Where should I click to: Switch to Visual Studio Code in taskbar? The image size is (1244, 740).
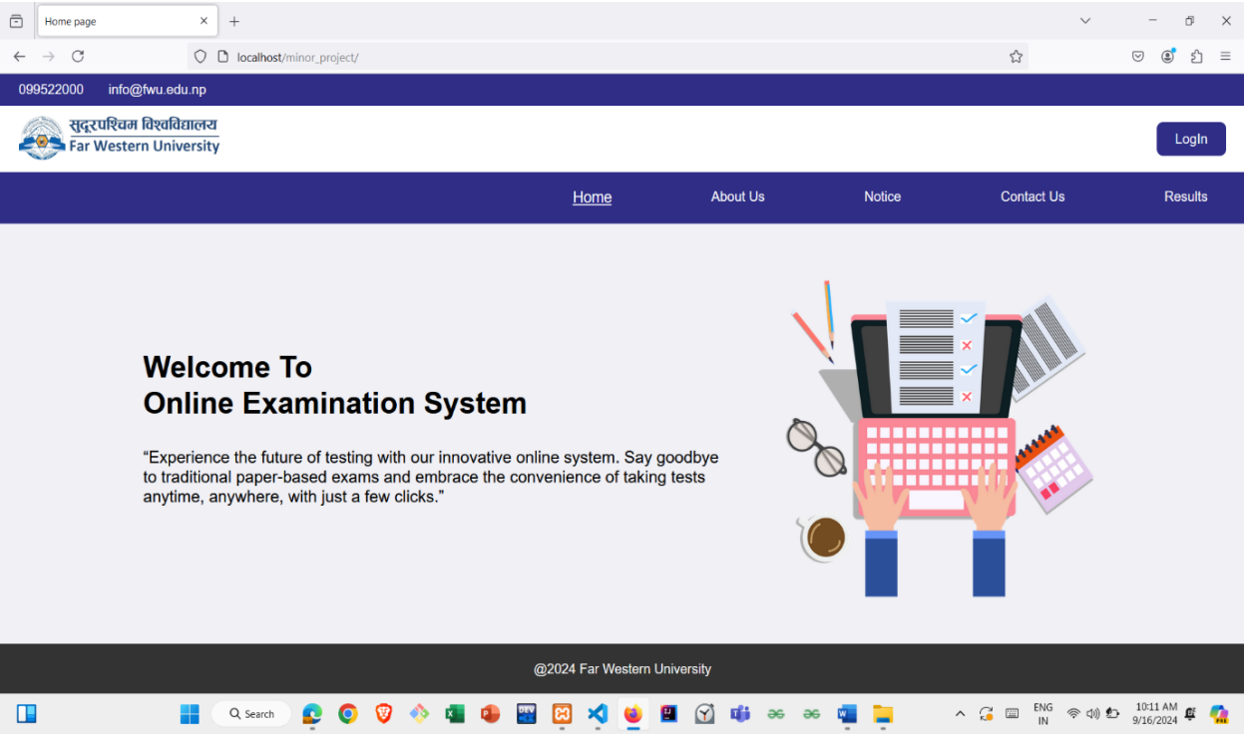[x=598, y=714]
